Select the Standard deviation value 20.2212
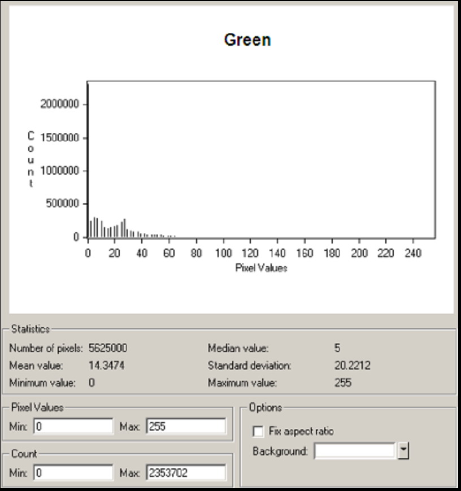This screenshot has width=461, height=491. 353,365
